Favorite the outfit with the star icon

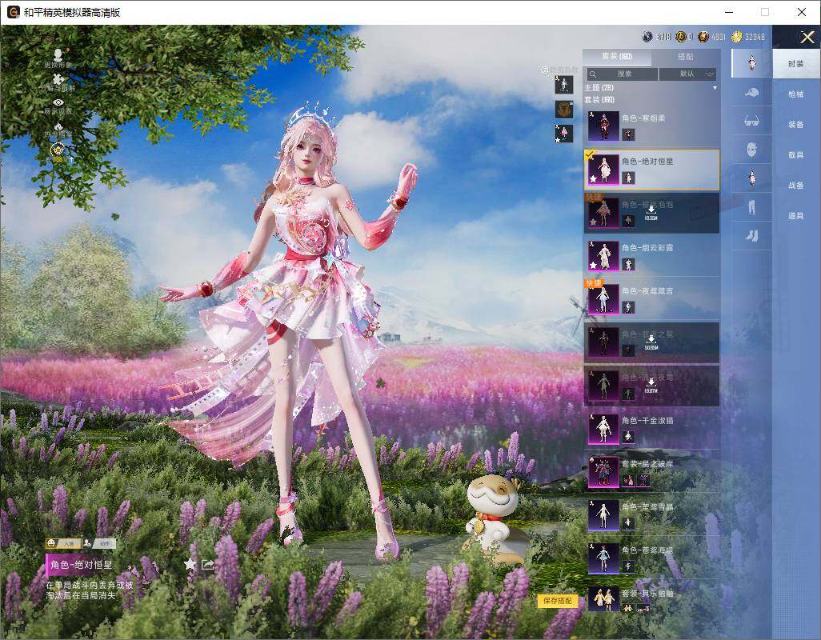(190, 564)
